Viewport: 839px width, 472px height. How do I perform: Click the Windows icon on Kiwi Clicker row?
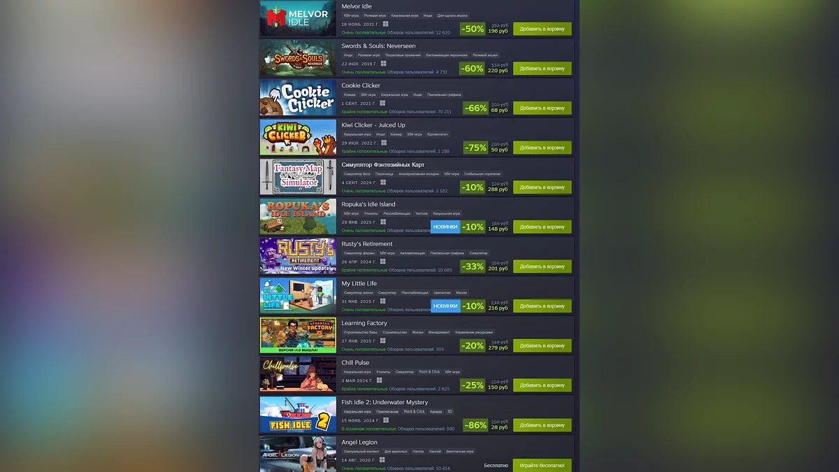point(384,143)
